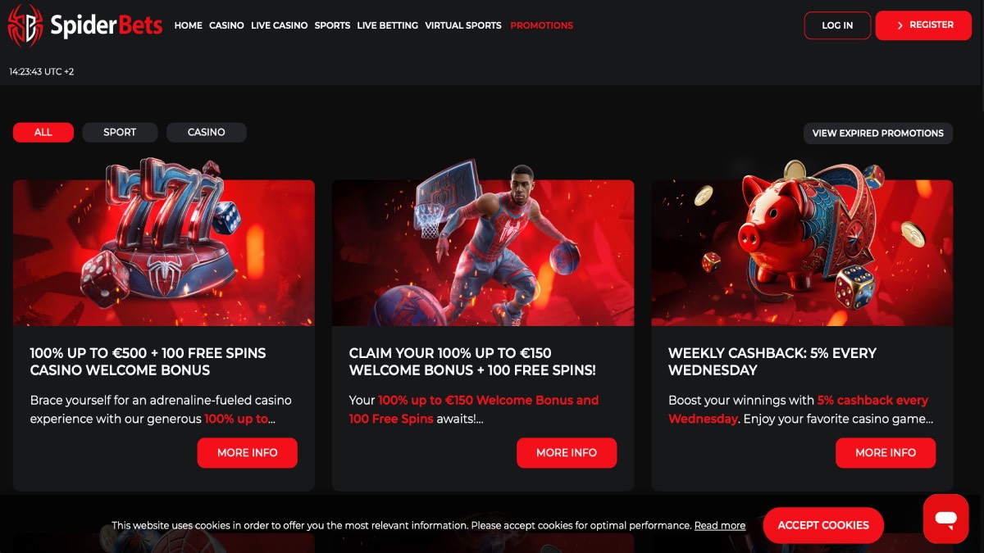Open the SPORTS navigation item
The image size is (984, 553).
(x=332, y=25)
